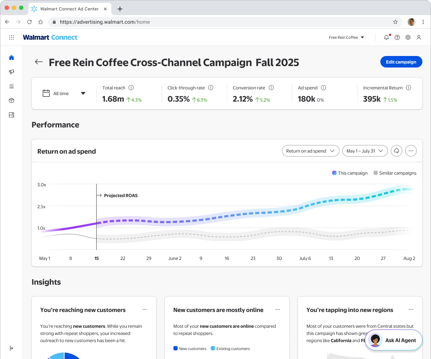This screenshot has height=359, width=431.
Task: Open the settings gear icon
Action: point(408,37)
